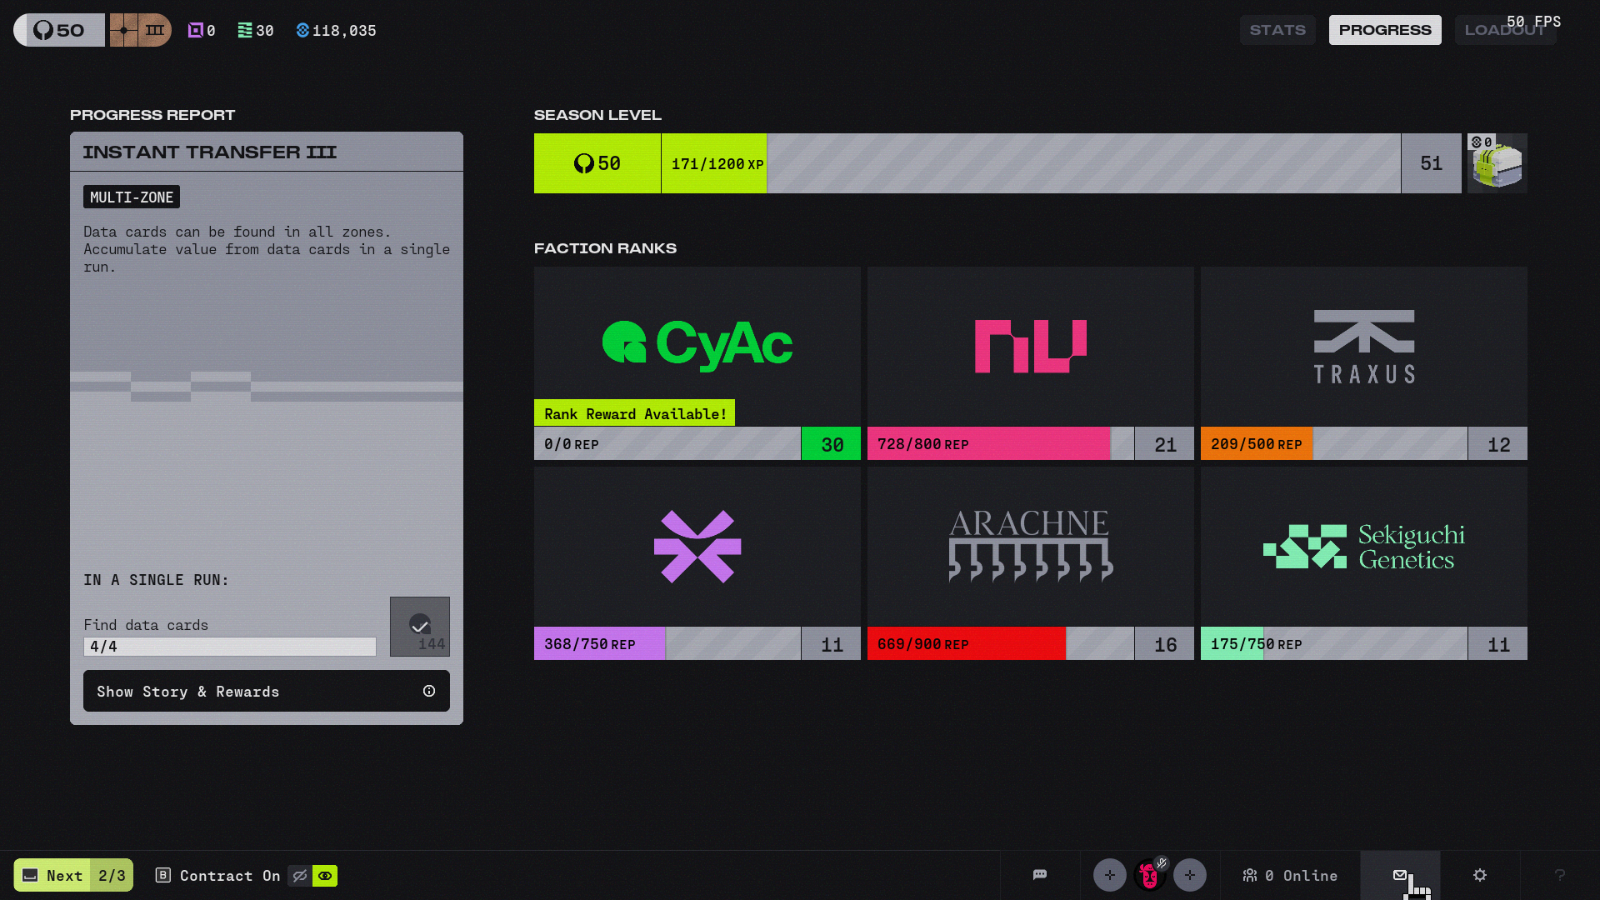
Task: Select the red player avatar icon
Action: [x=1149, y=875]
